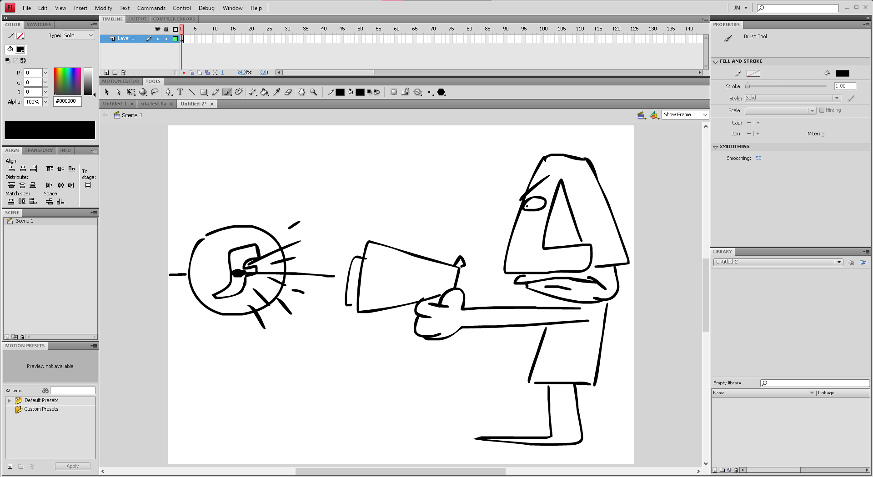The image size is (873, 477).
Task: Activate the Hand tool
Action: [x=301, y=92]
